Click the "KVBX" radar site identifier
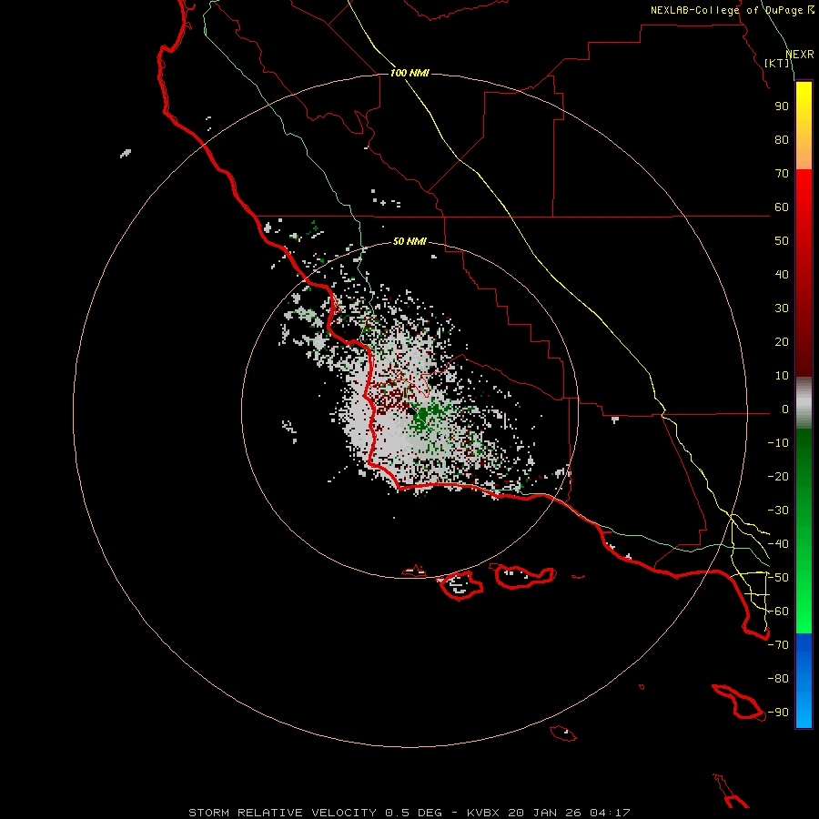This screenshot has height=819, width=819. (483, 813)
